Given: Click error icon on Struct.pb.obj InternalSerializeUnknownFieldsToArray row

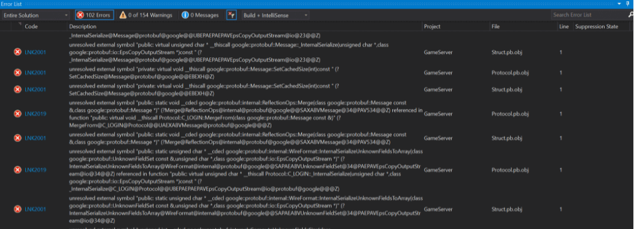Looking at the screenshot, I should pyautogui.click(x=17, y=209).
